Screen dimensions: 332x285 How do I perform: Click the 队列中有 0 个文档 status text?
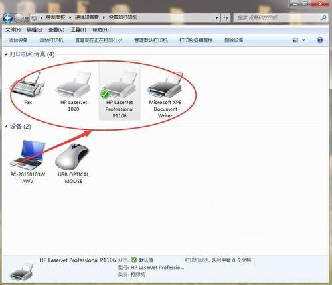[231, 260]
